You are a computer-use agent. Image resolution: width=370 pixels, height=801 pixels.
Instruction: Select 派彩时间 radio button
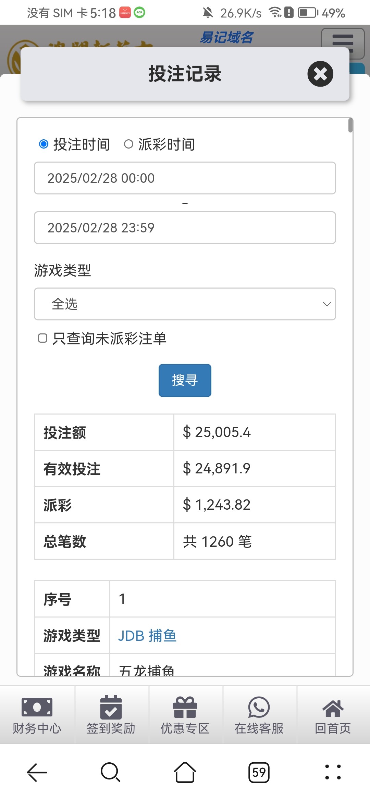(128, 144)
